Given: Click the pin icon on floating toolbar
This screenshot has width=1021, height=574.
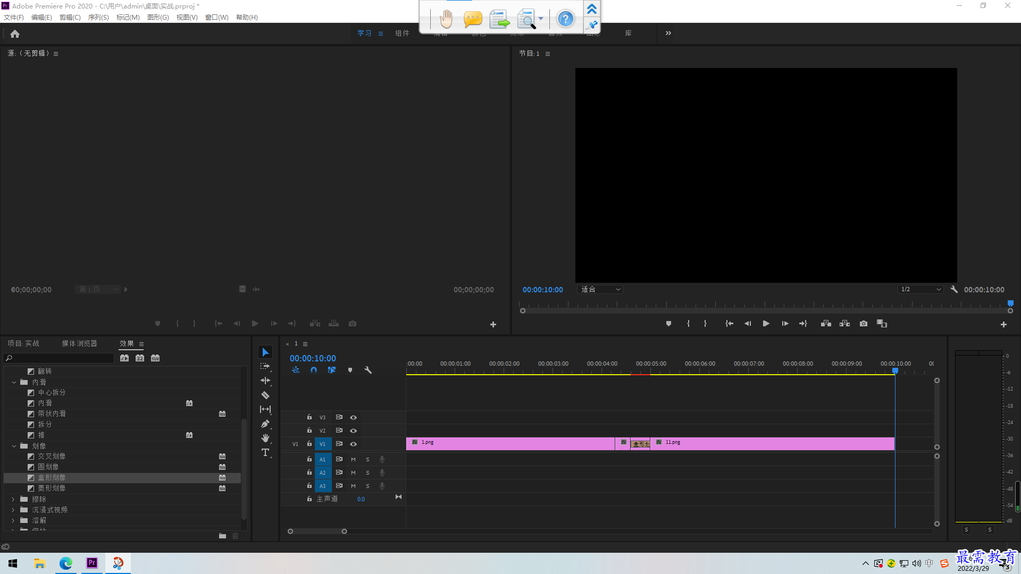Looking at the screenshot, I should pos(592,25).
